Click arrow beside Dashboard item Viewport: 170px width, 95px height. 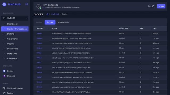point(4,24)
